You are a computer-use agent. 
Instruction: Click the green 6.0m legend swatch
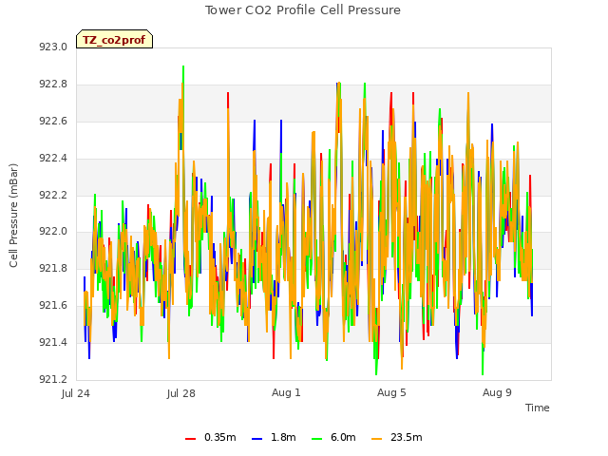click(x=316, y=439)
